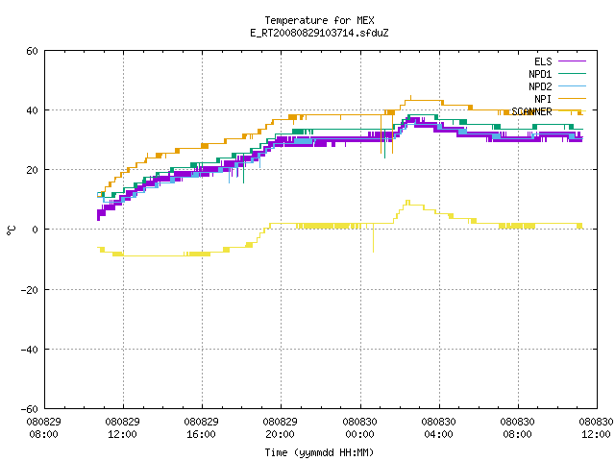Screen dimensions: 615x461
Task: Click the green NPD1 legend line sample
Action: [x=572, y=73]
